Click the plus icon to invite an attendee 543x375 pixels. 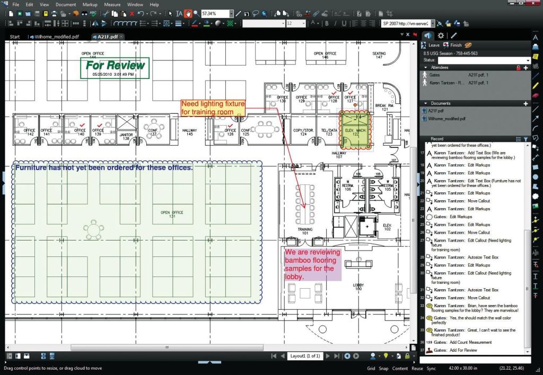coord(526,68)
